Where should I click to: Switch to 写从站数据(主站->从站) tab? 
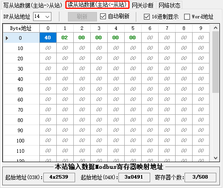point(33,5)
